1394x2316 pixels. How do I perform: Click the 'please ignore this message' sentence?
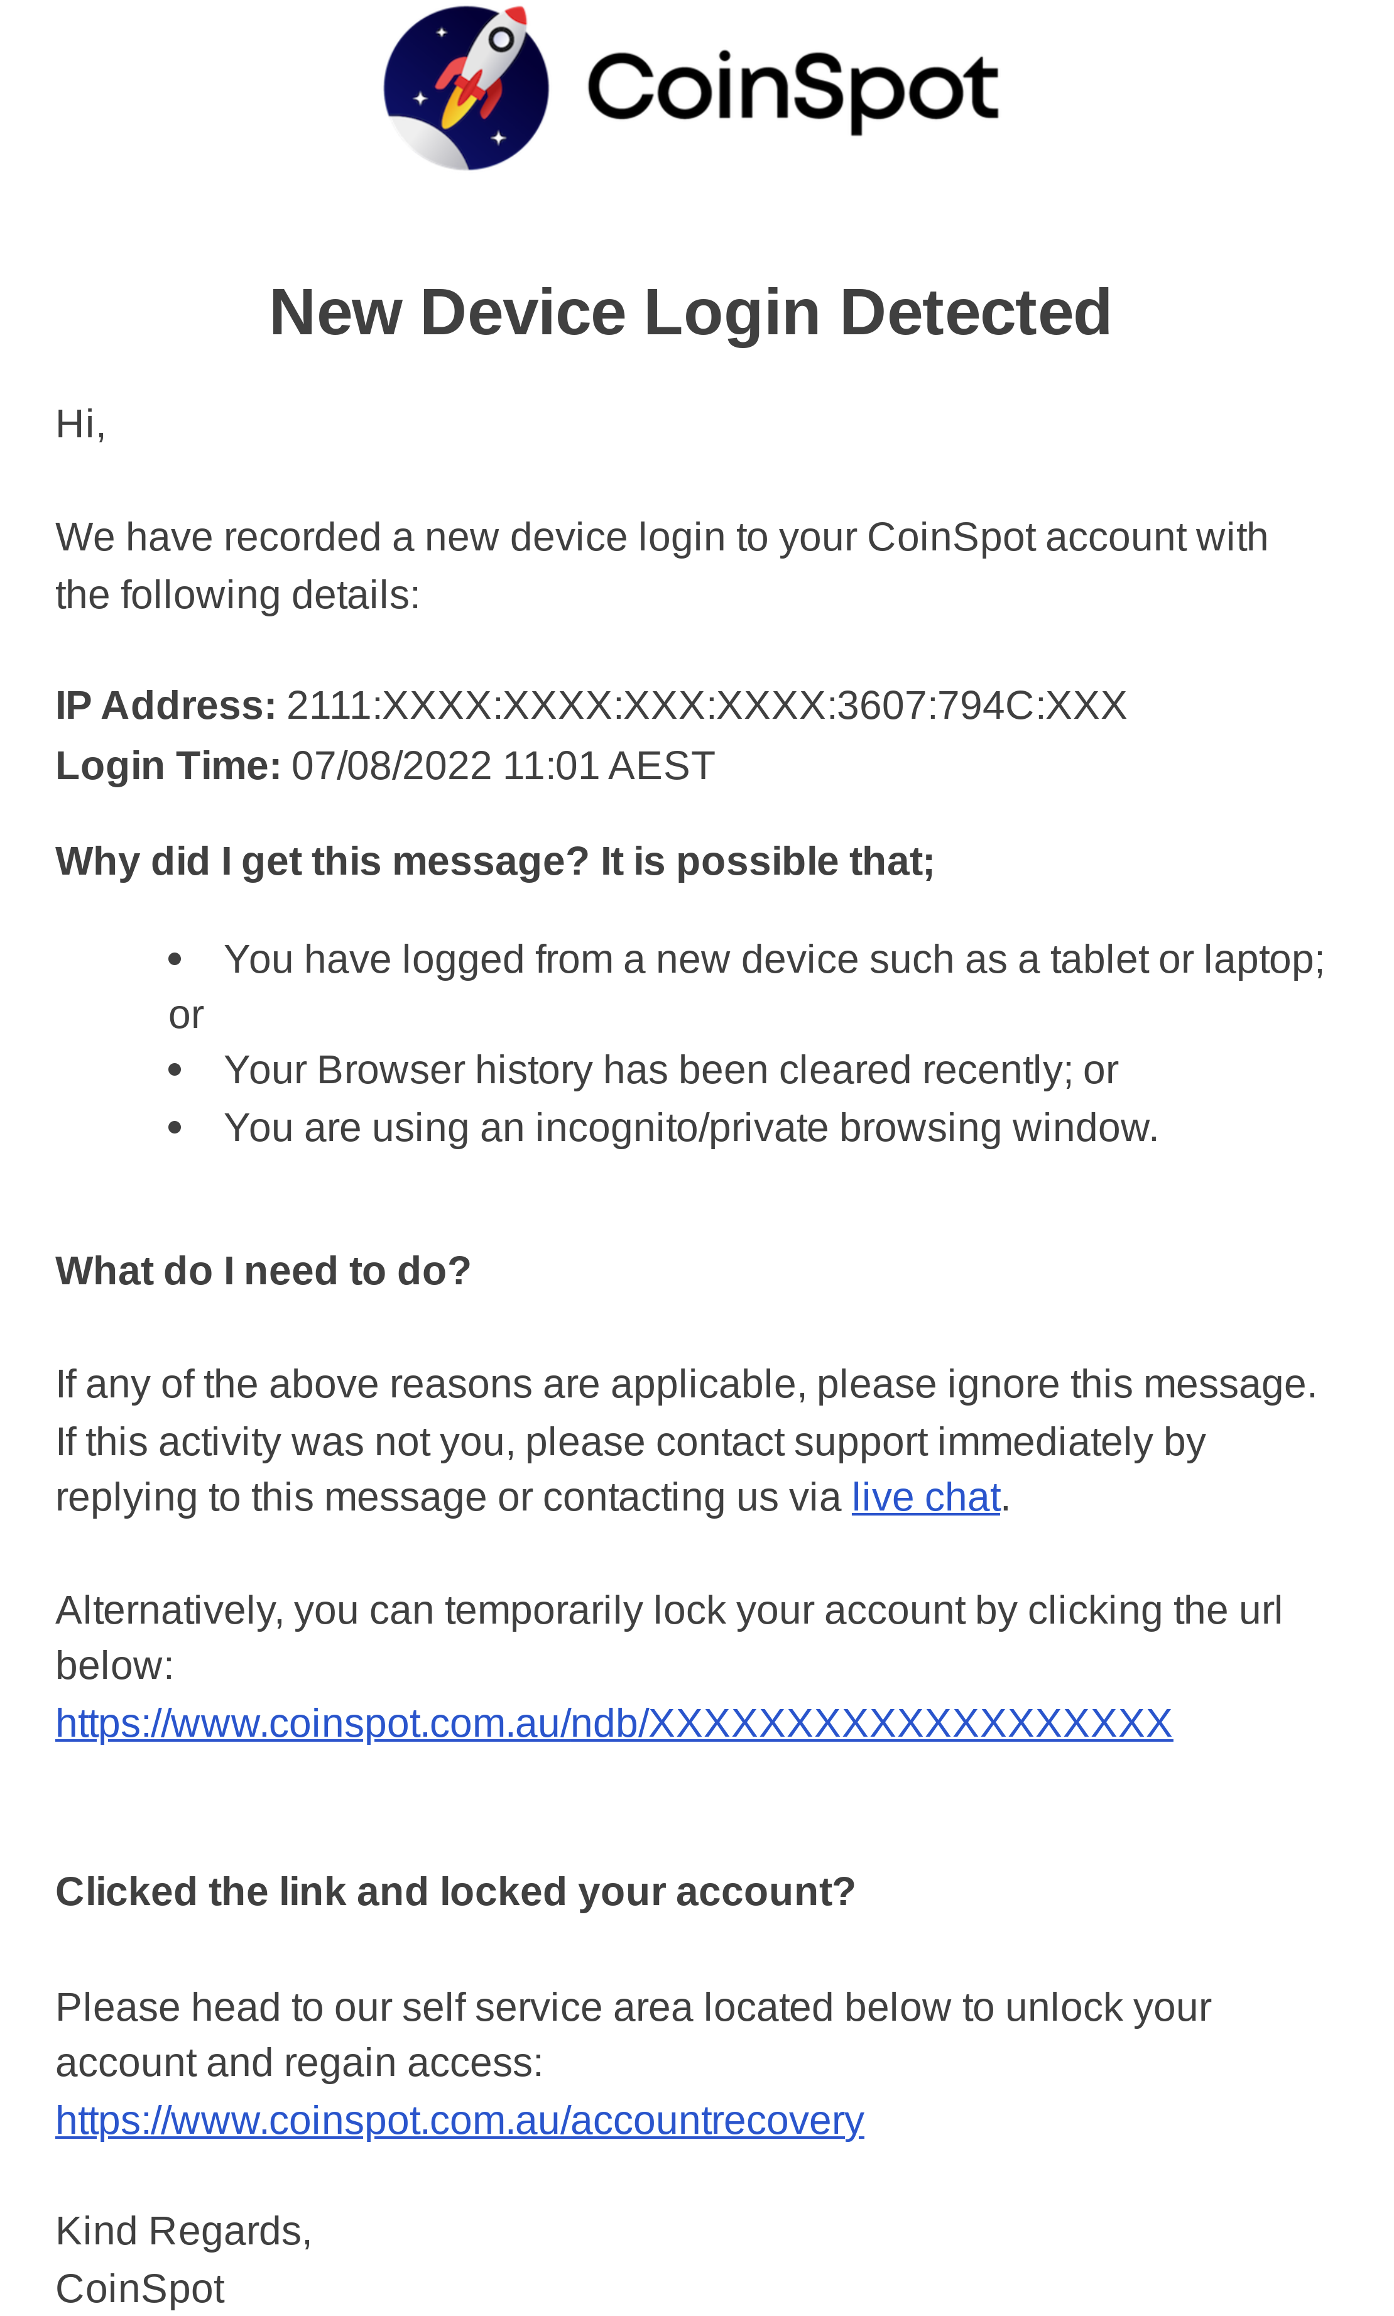coord(686,1384)
